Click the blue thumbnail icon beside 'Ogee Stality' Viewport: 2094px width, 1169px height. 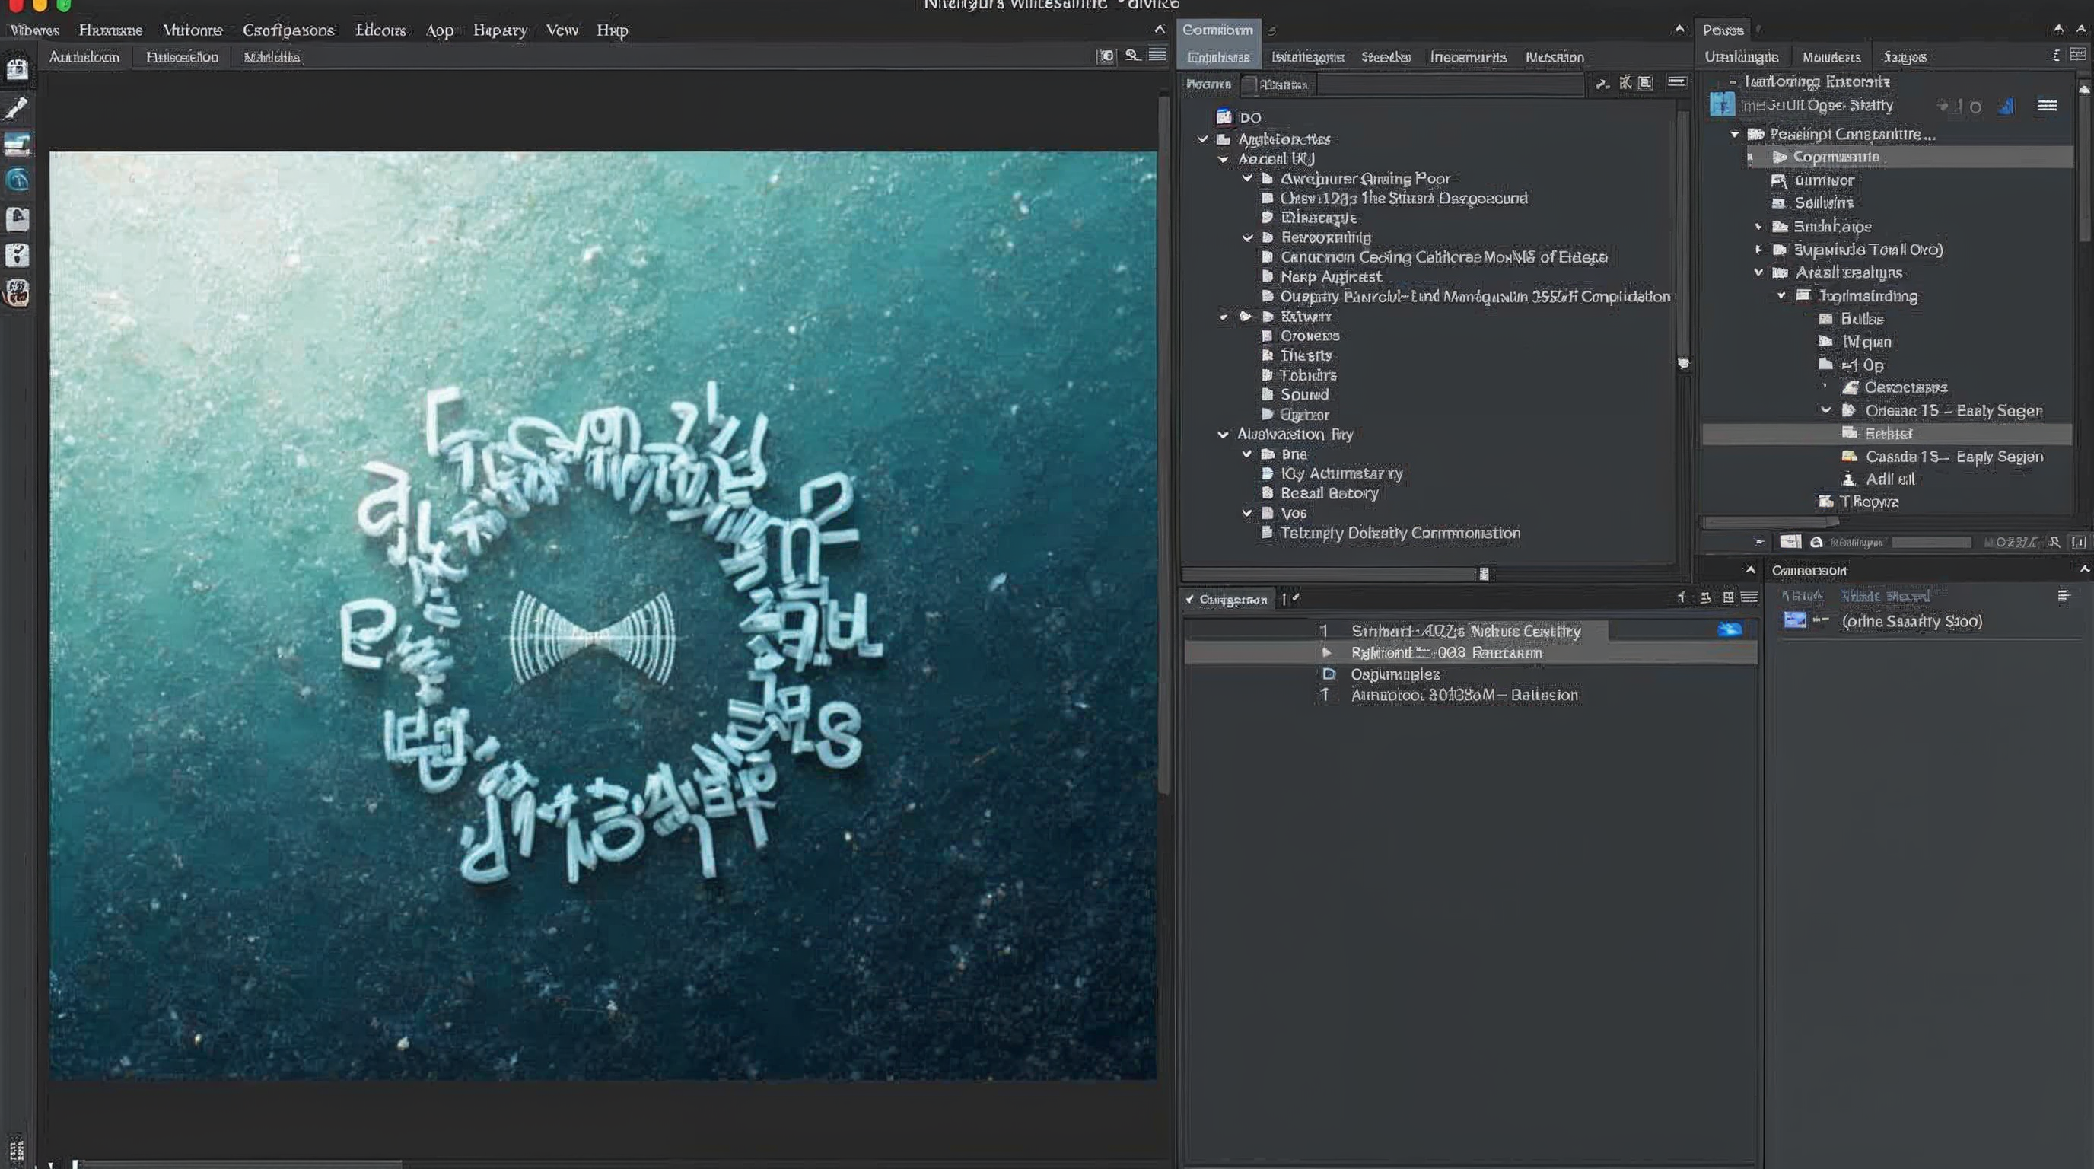[1722, 105]
